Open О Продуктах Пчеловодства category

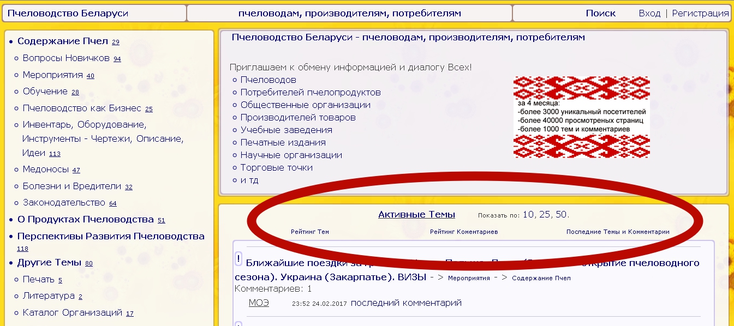point(86,220)
